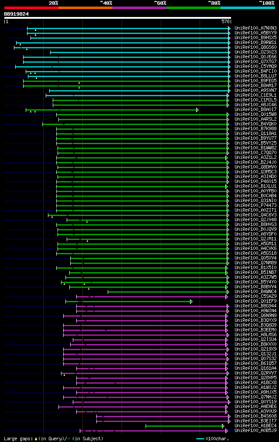
Task: Open hit UniRef100_A5BYY9
Action: coord(255,33)
